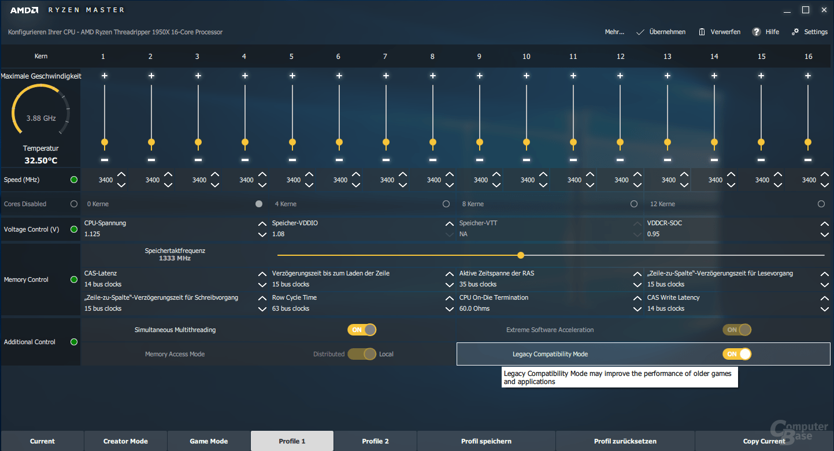Open the Mehr... menu
834x451 pixels.
(614, 32)
